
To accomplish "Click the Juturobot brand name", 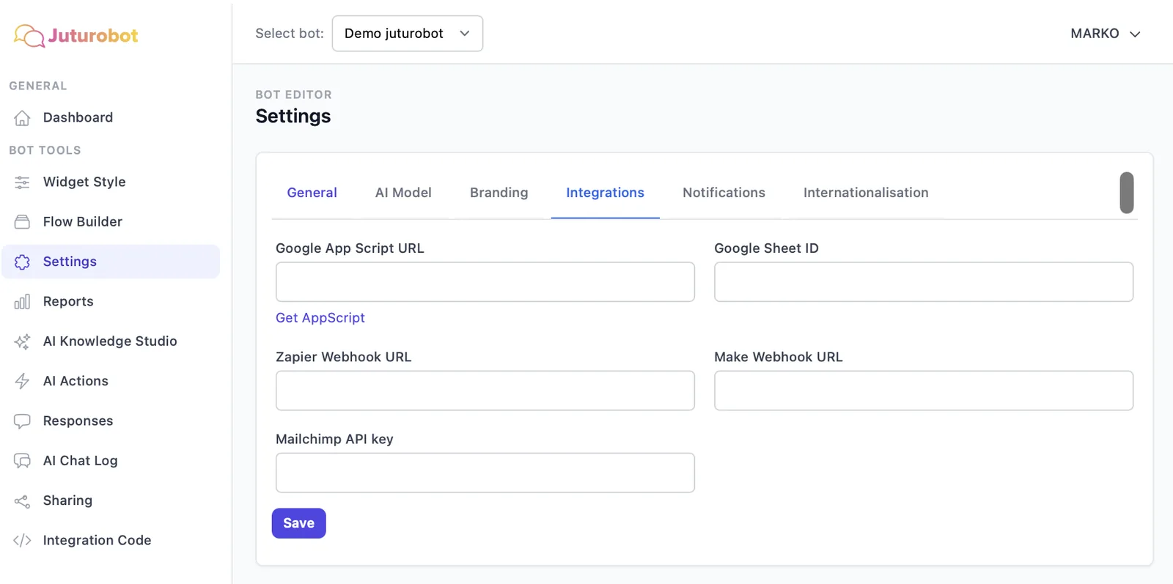I will tap(93, 36).
